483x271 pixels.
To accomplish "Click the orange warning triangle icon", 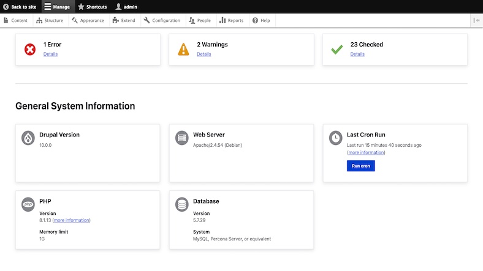I will 183,49.
